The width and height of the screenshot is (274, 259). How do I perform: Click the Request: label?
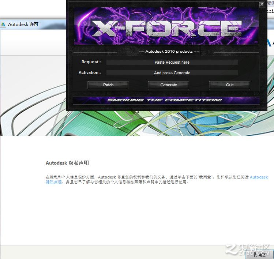(91, 62)
